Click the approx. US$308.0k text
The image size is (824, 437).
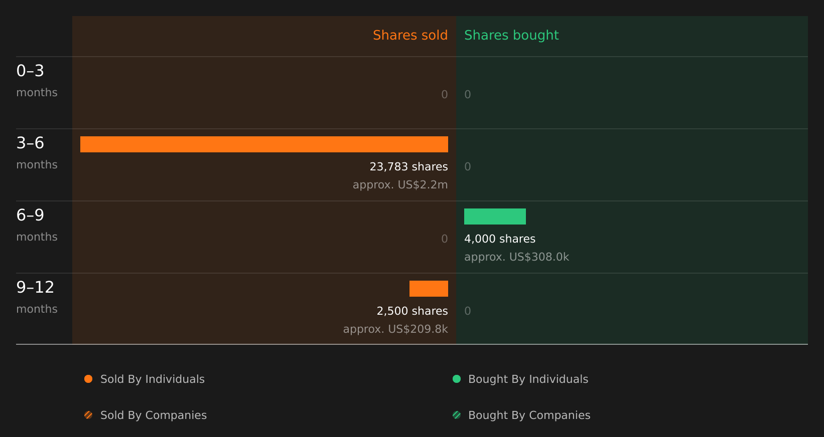(517, 257)
